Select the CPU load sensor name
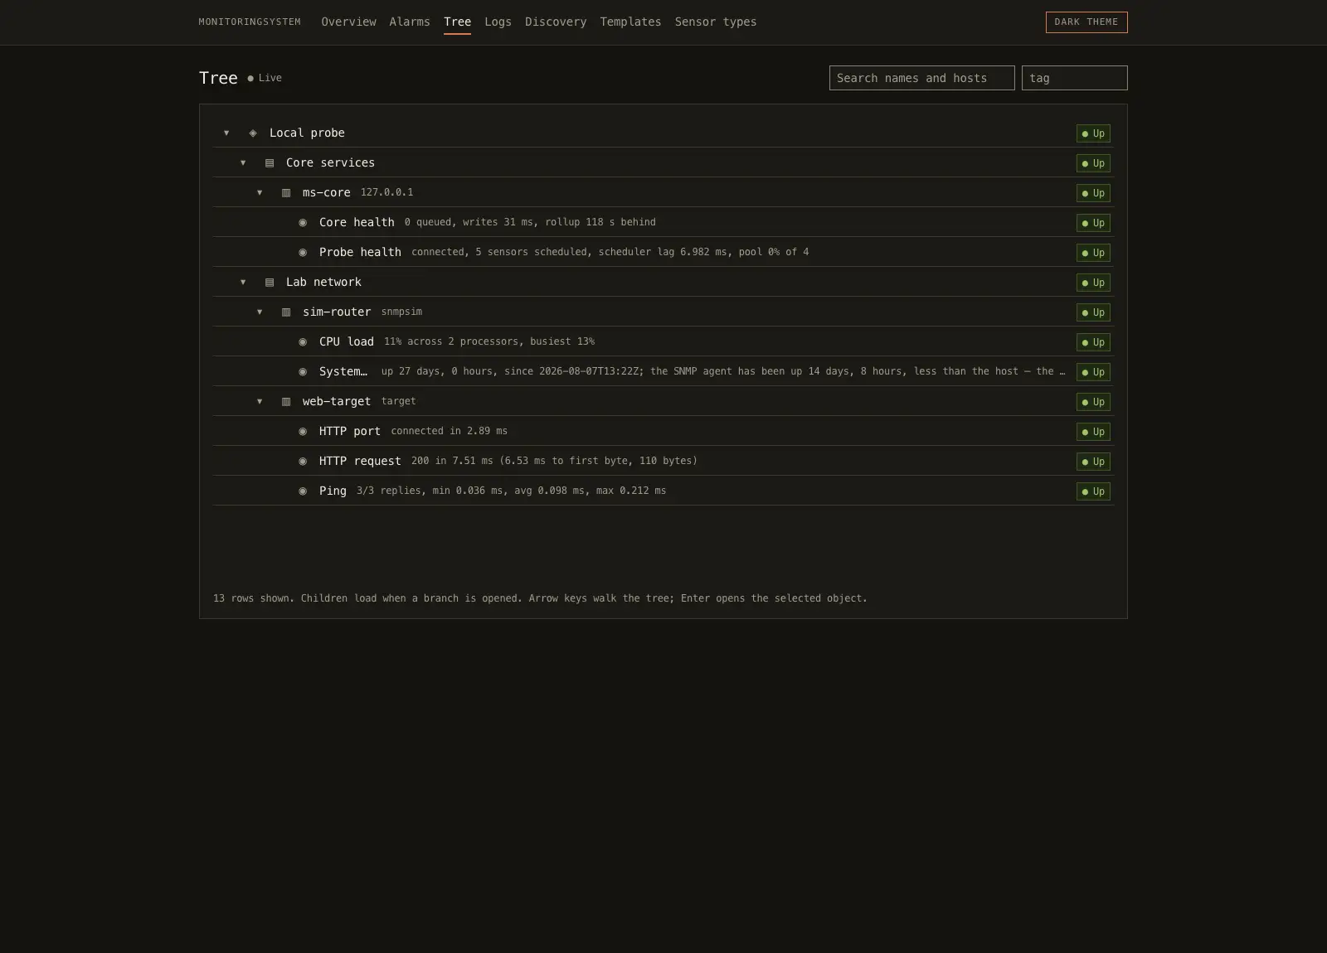 [x=347, y=342]
